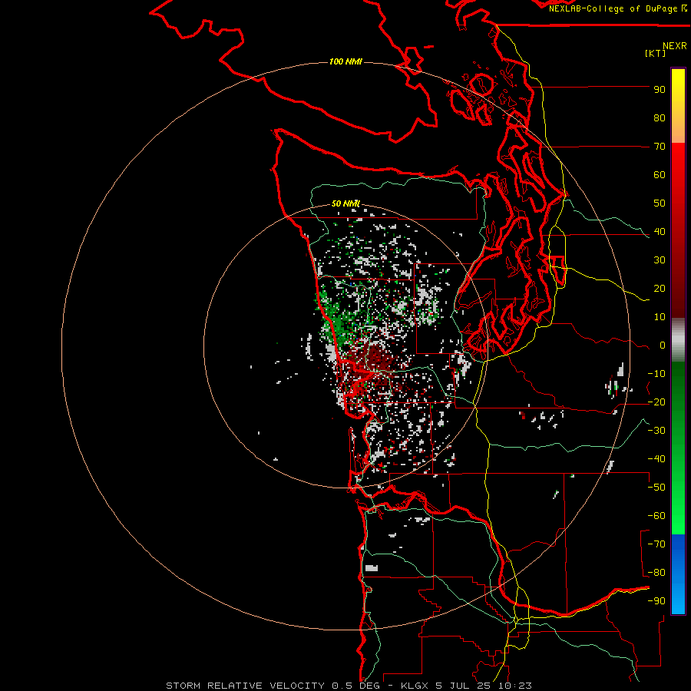Click the -10 value on the velocity scale
The image size is (691, 691).
tap(656, 374)
